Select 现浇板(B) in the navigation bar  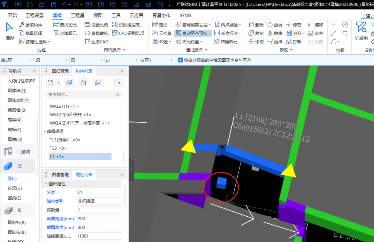click(x=17, y=222)
